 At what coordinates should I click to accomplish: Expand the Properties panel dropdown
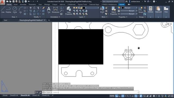point(123,17)
